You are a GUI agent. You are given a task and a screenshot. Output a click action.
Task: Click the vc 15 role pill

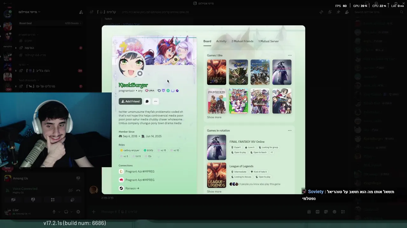[x=162, y=150]
